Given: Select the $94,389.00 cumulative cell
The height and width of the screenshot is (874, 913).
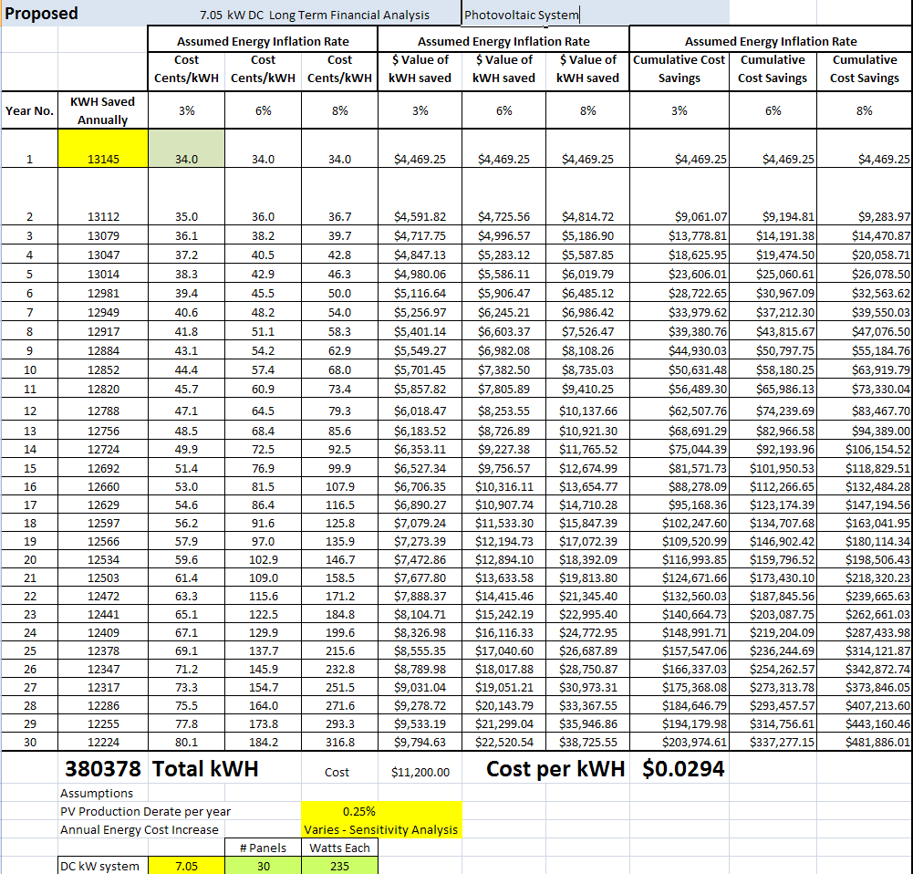Looking at the screenshot, I should click(864, 431).
